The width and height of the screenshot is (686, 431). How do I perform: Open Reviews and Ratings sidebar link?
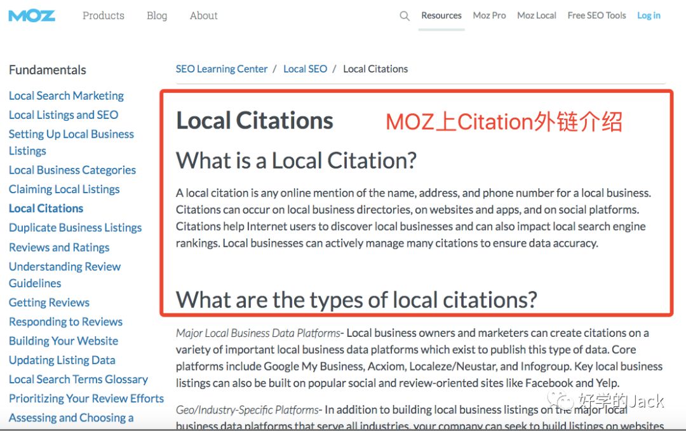tap(59, 247)
